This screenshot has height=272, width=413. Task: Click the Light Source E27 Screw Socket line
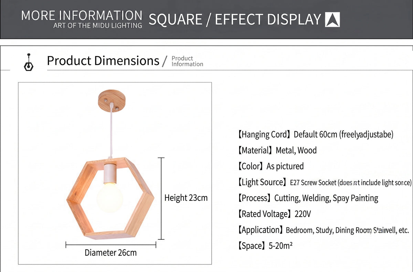coord(325,182)
